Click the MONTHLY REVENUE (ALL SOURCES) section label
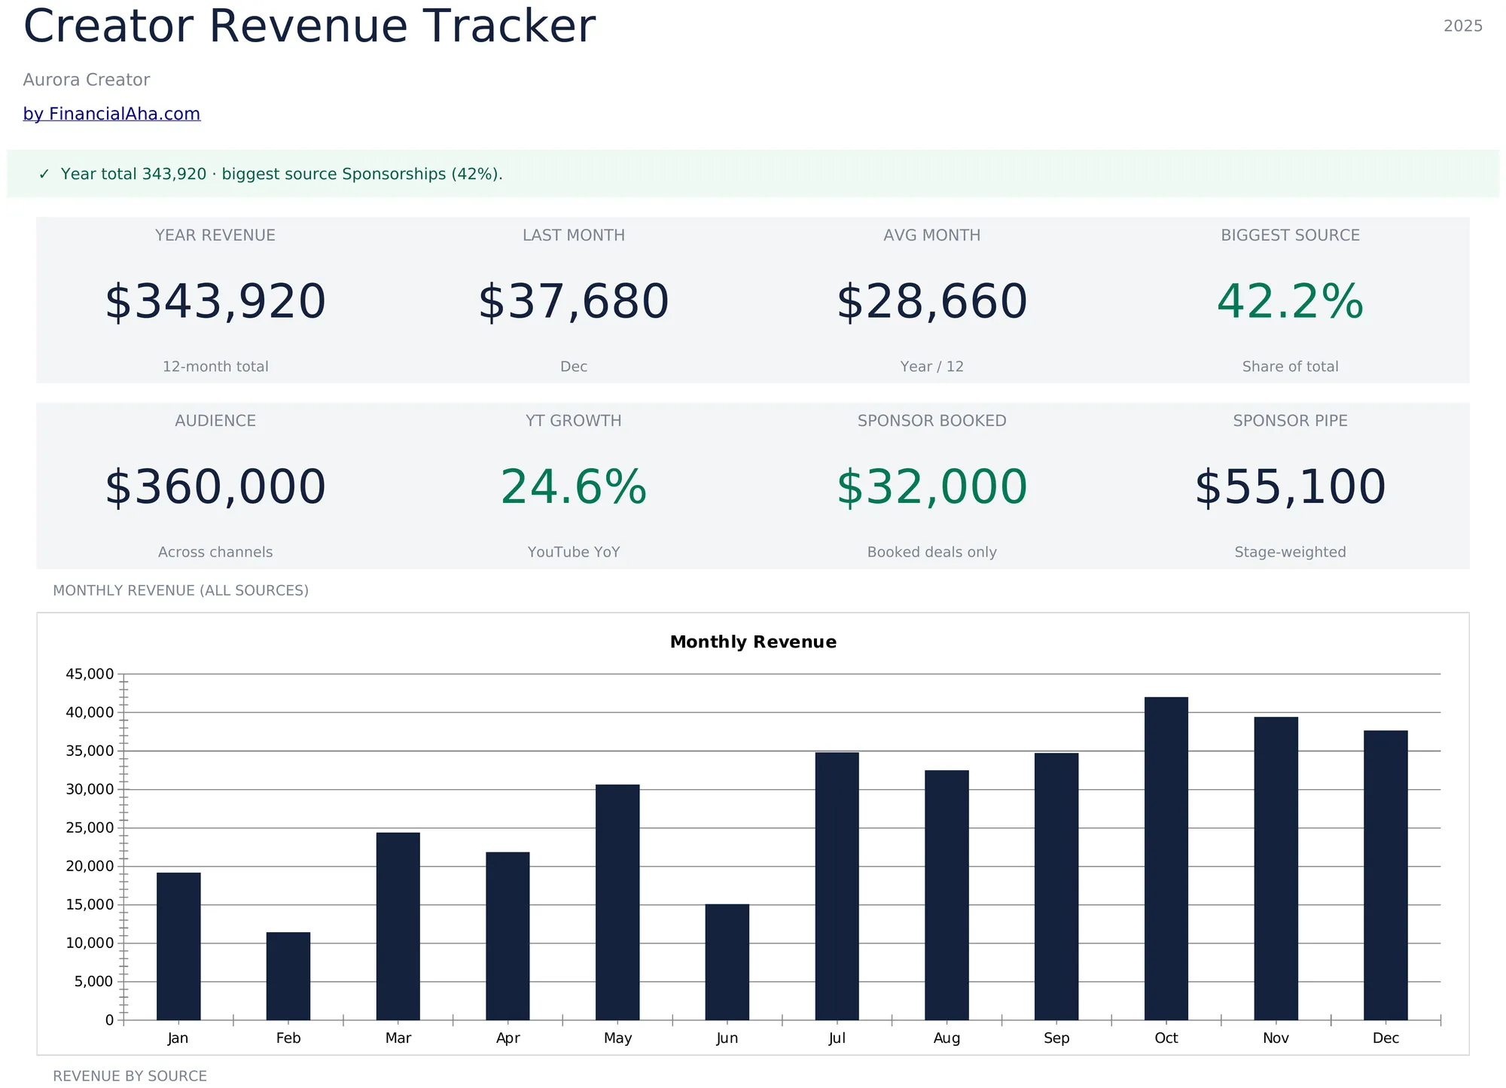 (181, 590)
